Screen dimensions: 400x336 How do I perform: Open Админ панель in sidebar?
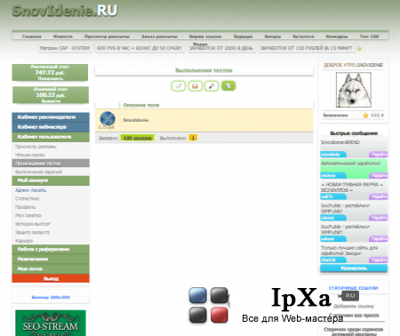30,190
